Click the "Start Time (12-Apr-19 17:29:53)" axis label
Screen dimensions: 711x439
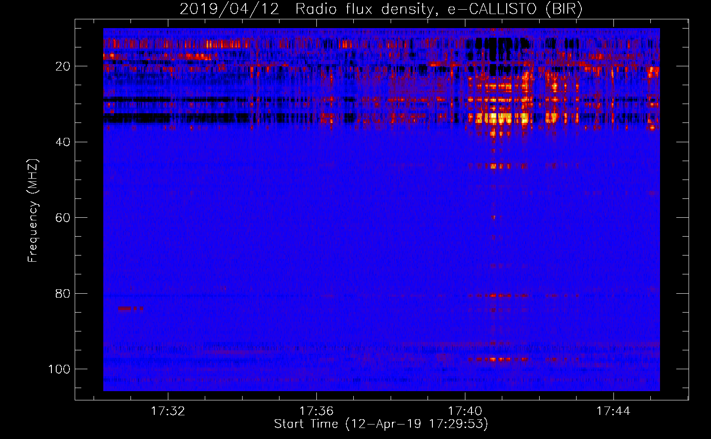coord(381,424)
